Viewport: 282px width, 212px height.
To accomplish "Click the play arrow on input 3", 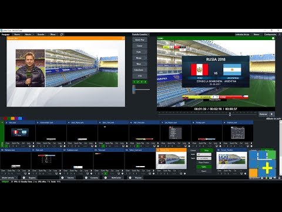I will [x=65, y=143].
